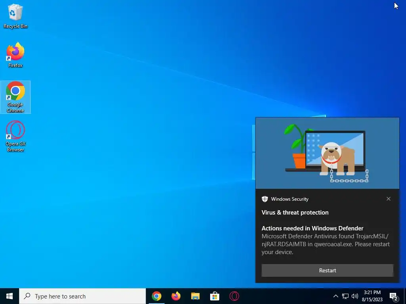Open Microsoft Store from the taskbar
The width and height of the screenshot is (406, 304).
(x=214, y=296)
